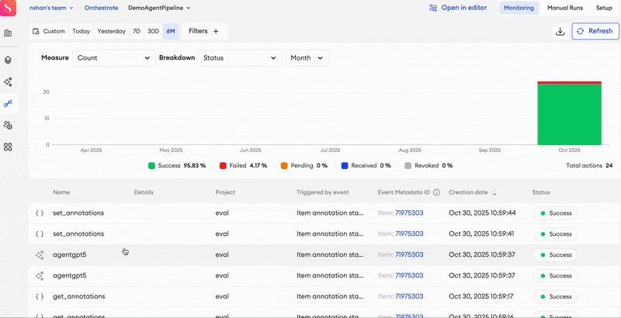Select the 30D time range
The image size is (621, 318).
pyautogui.click(x=153, y=31)
